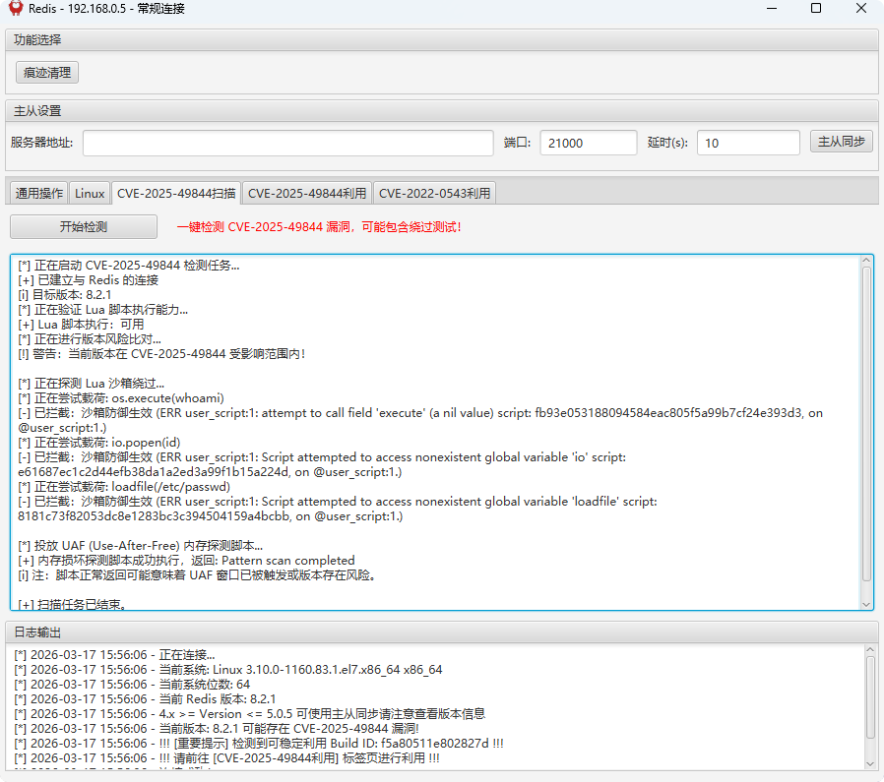Screen dimensions: 884x782
Task: Focus the 服务器地址 input field
Action: pos(288,143)
